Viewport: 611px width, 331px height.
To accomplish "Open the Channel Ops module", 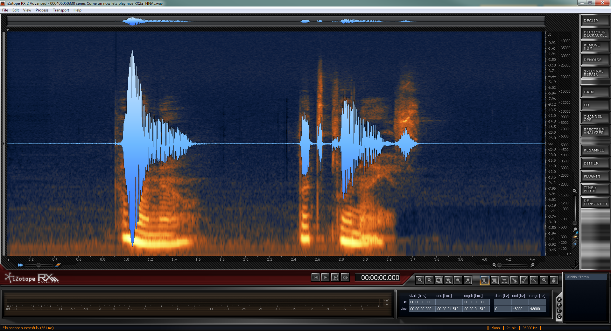I will click(595, 118).
